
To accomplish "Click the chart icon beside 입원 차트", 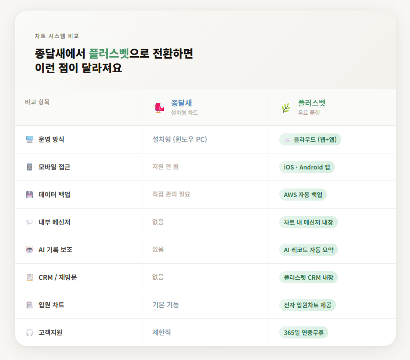I will [30, 305].
